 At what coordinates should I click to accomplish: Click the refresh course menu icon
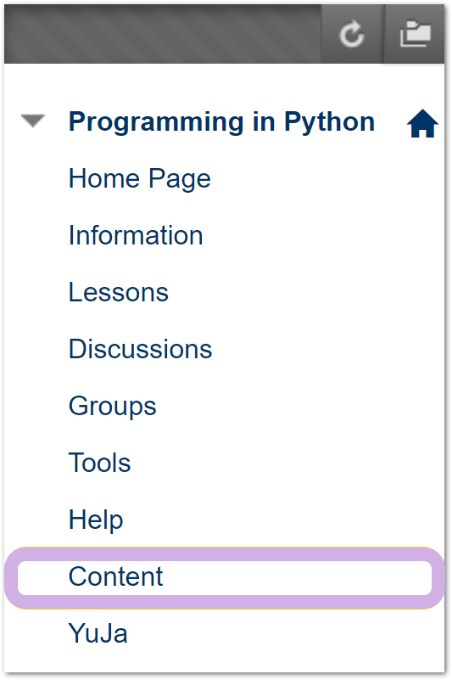352,34
